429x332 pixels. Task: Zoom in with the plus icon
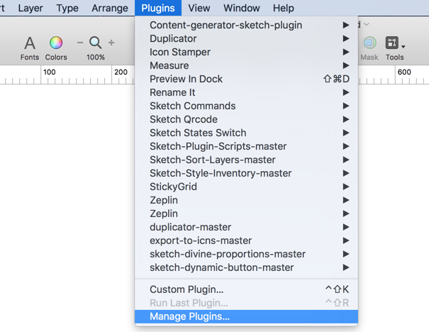[111, 43]
